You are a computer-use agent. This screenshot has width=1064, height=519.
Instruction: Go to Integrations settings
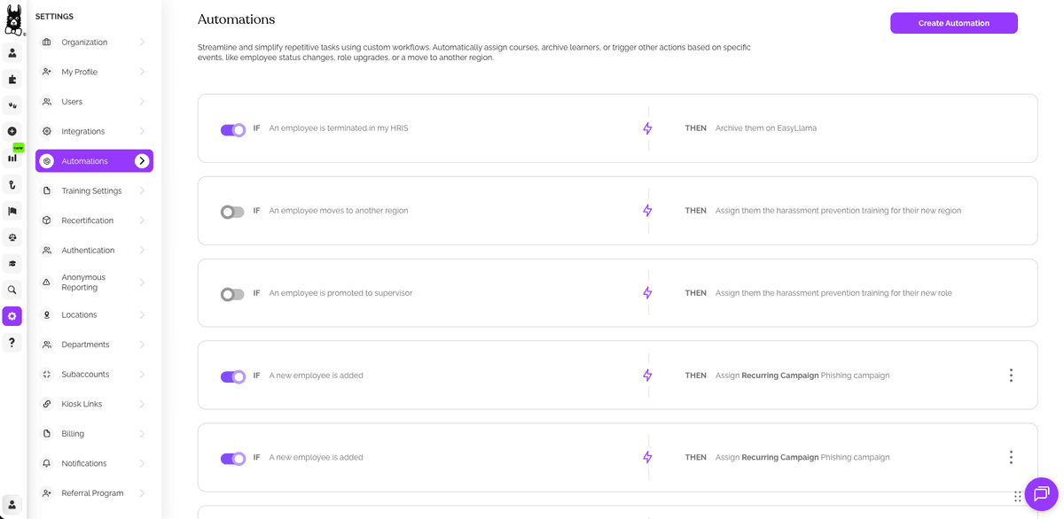point(82,132)
